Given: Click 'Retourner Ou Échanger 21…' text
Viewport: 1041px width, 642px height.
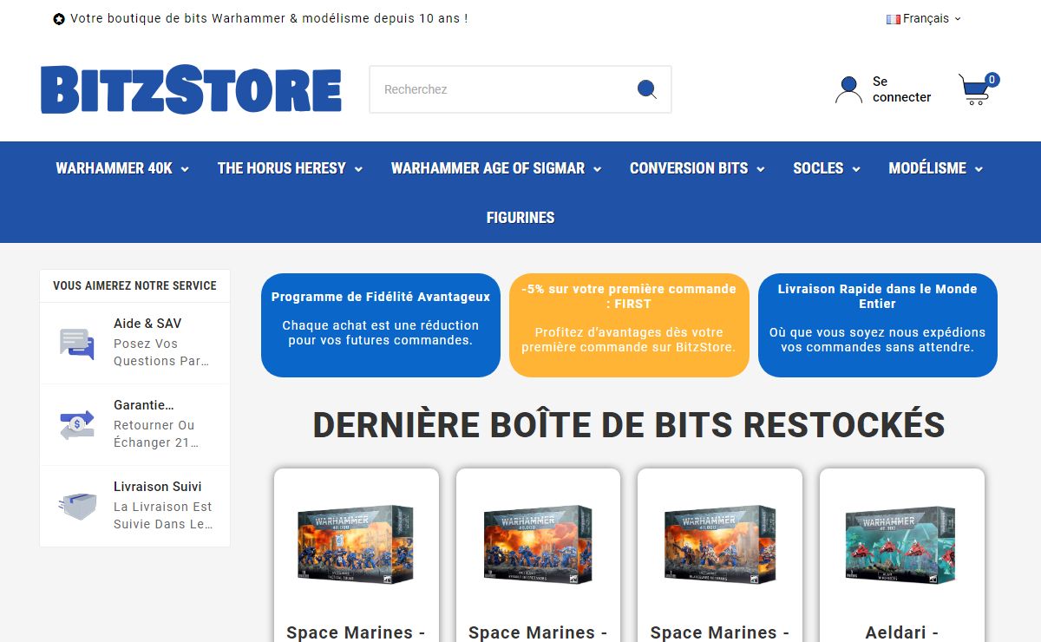Looking at the screenshot, I should 157,434.
